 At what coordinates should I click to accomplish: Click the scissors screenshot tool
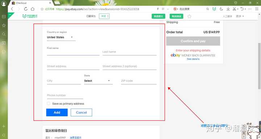[x=234, y=9]
